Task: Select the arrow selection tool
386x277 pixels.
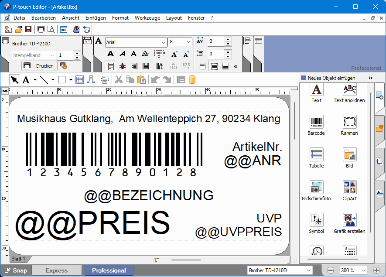Action: 14,79
